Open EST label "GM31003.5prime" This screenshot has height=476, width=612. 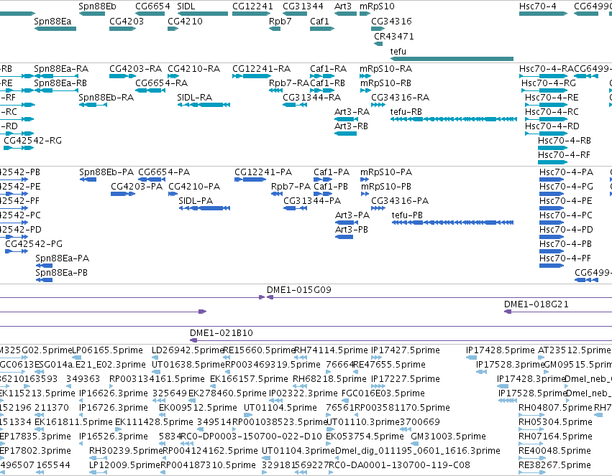(x=449, y=437)
